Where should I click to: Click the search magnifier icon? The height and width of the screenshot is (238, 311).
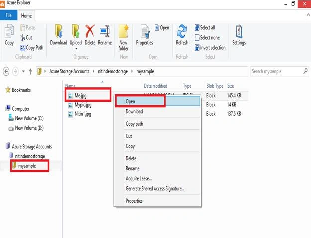[x=306, y=71]
